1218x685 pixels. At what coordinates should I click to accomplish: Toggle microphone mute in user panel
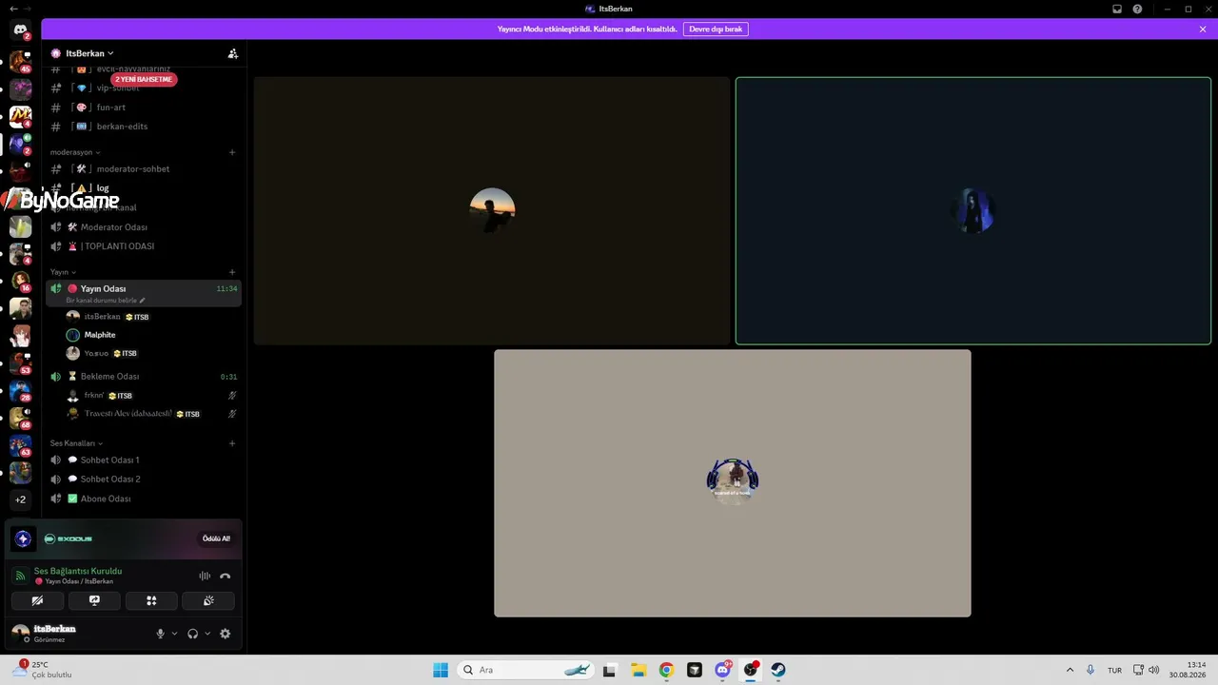[160, 634]
